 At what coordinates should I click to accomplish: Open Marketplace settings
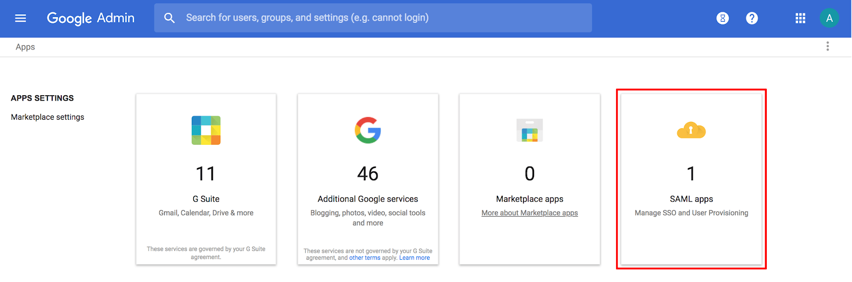(47, 117)
